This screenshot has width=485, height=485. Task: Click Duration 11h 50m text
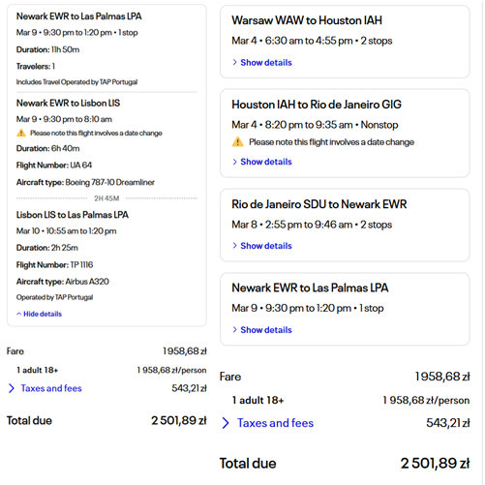pyautogui.click(x=47, y=49)
